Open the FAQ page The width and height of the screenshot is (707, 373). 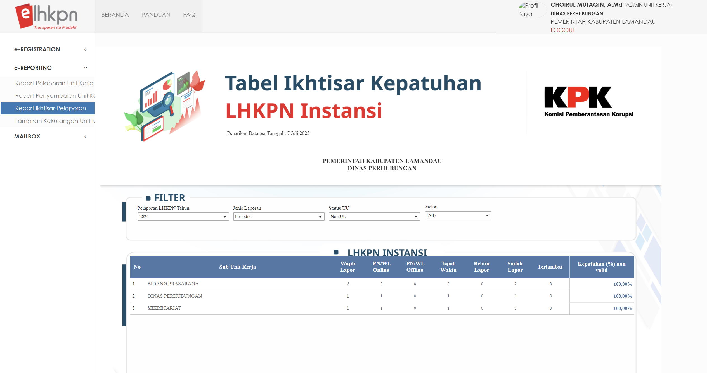point(189,15)
